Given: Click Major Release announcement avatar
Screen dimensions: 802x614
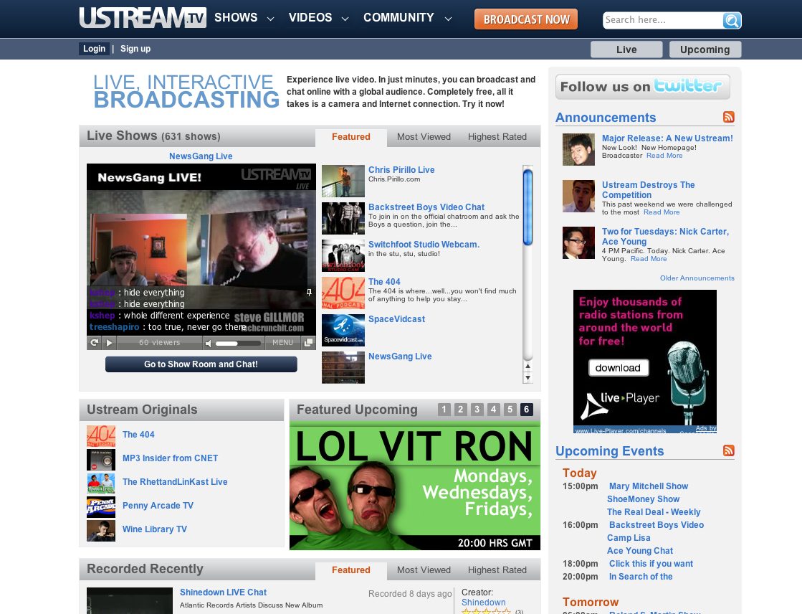Looking at the screenshot, I should click(x=578, y=149).
